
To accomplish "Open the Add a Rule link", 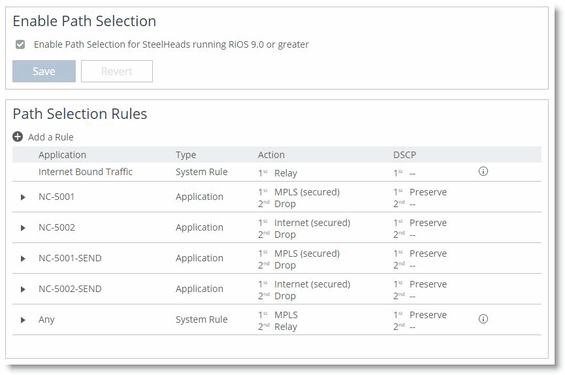I will pyautogui.click(x=50, y=137).
